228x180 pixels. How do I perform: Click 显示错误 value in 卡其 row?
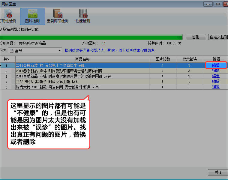click(x=189, y=87)
